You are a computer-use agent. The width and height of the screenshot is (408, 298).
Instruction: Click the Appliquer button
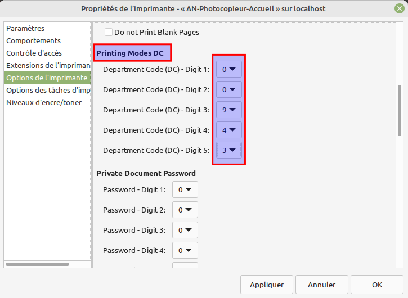click(x=267, y=285)
